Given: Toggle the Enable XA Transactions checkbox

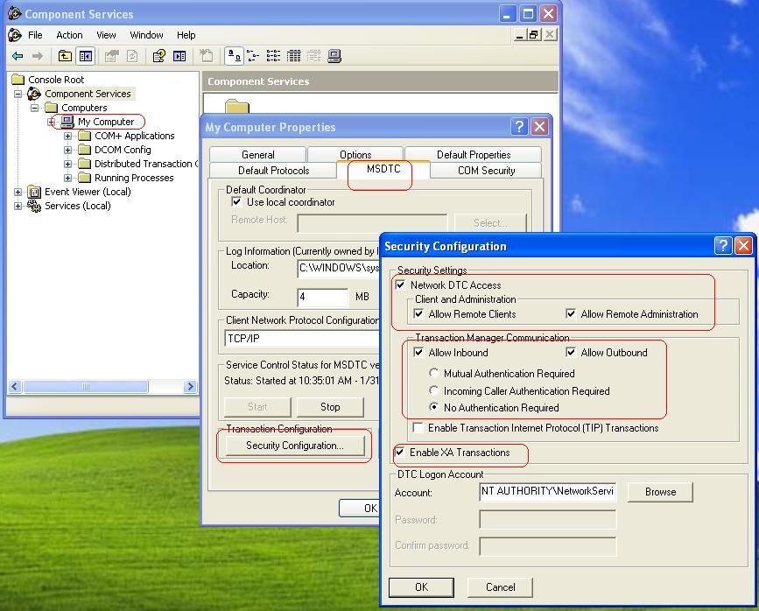Looking at the screenshot, I should click(400, 453).
